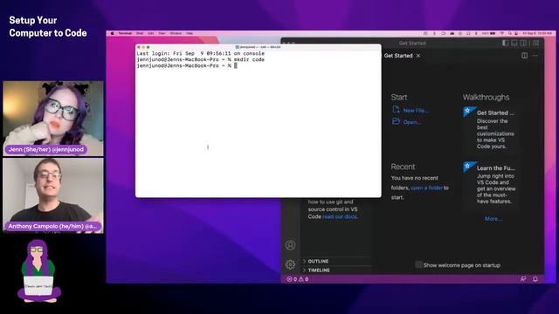Click the New File document icon

(x=396, y=110)
